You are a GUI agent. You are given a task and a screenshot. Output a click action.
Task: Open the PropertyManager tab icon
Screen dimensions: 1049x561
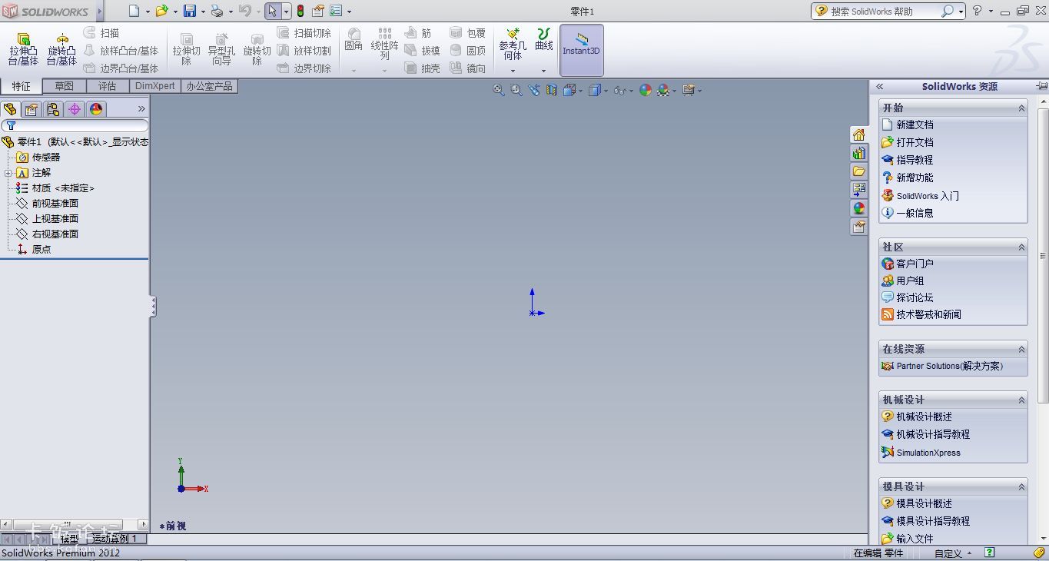(32, 109)
